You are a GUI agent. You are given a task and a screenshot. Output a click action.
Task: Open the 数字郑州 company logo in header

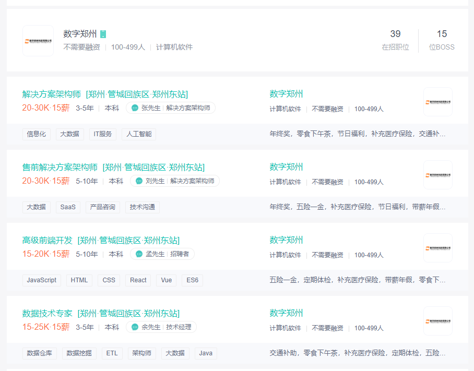pos(38,41)
